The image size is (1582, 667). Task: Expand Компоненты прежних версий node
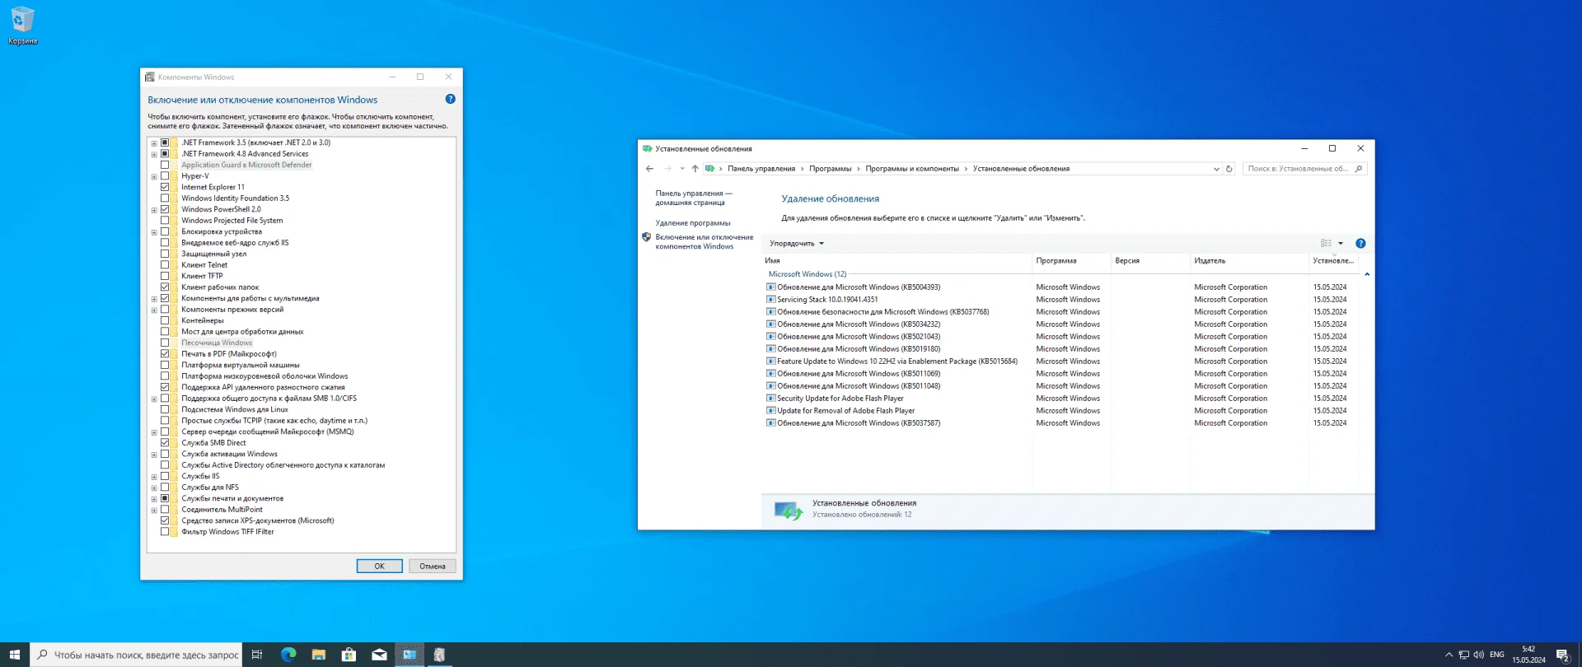pos(154,310)
